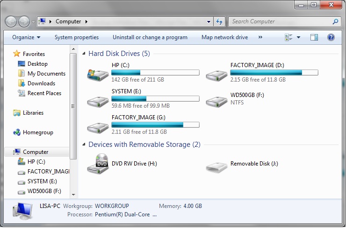Collapse the Hard Disk Drives group
The image size is (346, 228).
click(x=84, y=54)
